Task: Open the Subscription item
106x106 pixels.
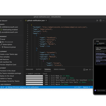Action: (7, 45)
